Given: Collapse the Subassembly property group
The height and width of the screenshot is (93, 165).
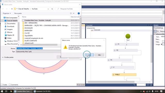Looking at the screenshot, I should pyautogui.click(x=154, y=34).
